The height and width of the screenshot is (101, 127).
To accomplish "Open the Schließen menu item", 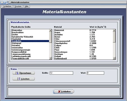I will (7, 6).
